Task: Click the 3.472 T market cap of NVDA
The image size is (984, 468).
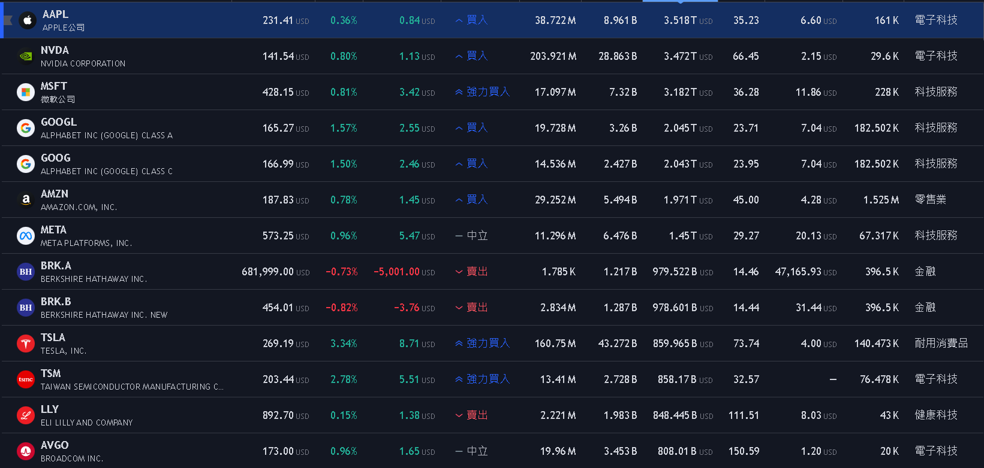Action: (x=688, y=56)
